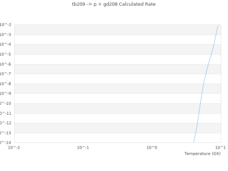Click the y-axis tick label 10^-11
228x171 pixels.
coord(5,113)
